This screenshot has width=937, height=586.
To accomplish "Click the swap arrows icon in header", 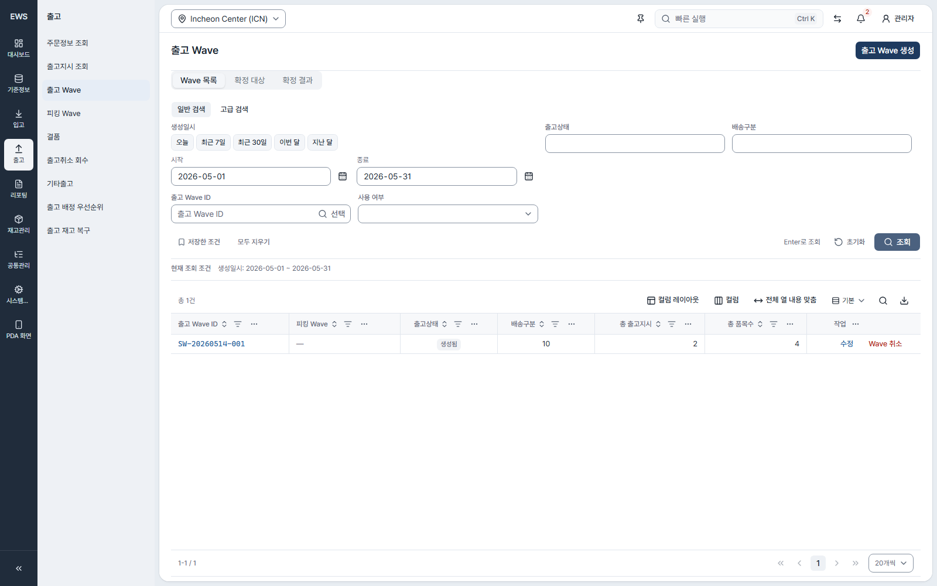I will (837, 19).
